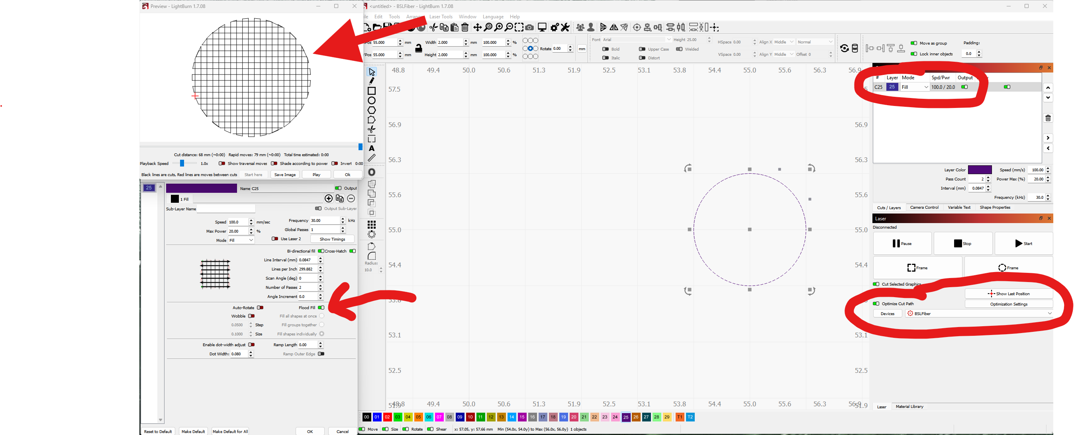1074x435 pixels.
Task: Click the Cut scissors toolbar icon
Action: pos(433,27)
